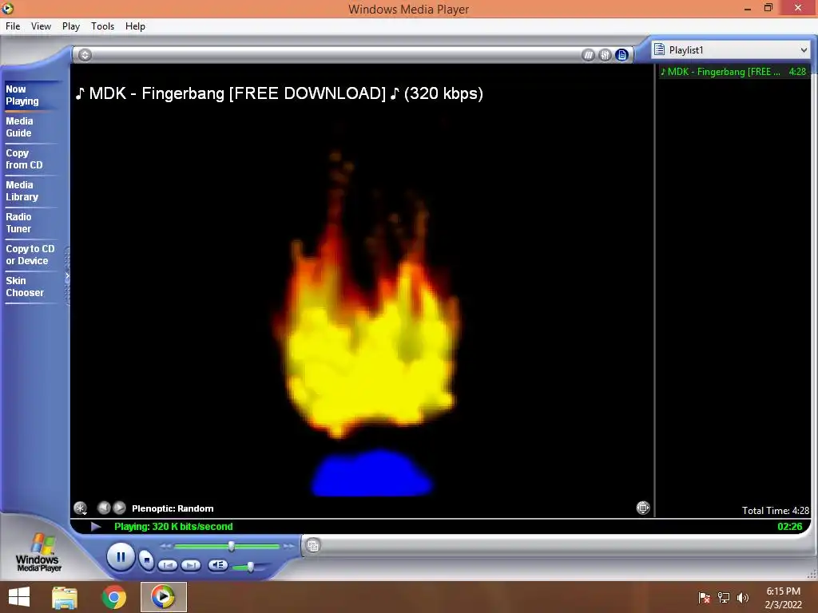The image size is (818, 613).
Task: Mute the audio with the speaker button
Action: (x=217, y=564)
